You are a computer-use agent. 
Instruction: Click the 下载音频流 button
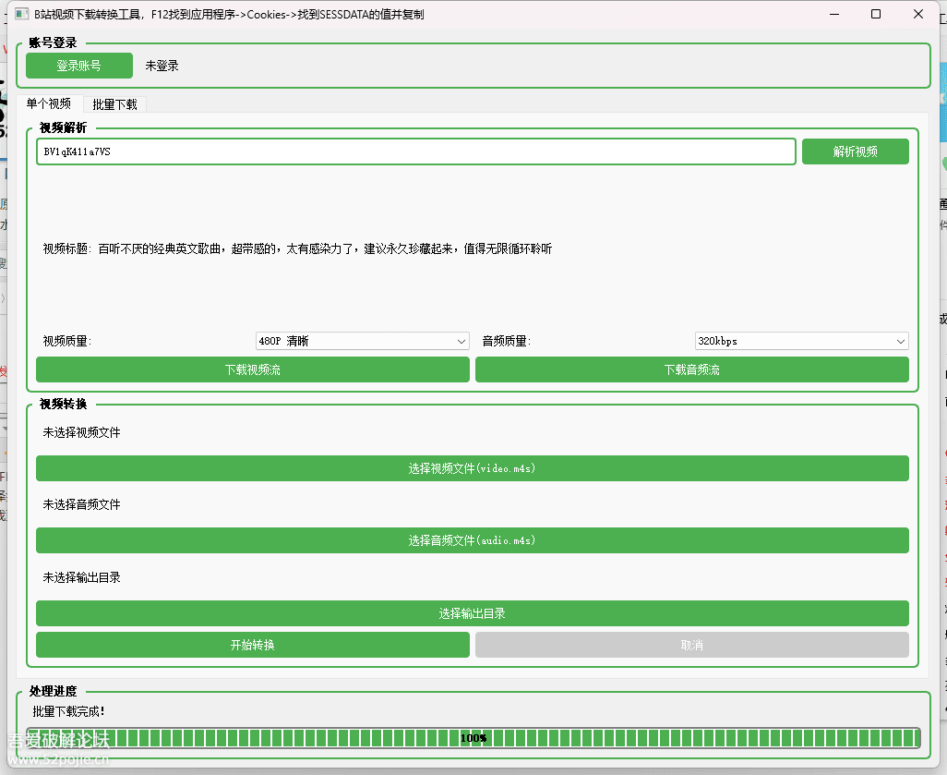click(x=691, y=369)
